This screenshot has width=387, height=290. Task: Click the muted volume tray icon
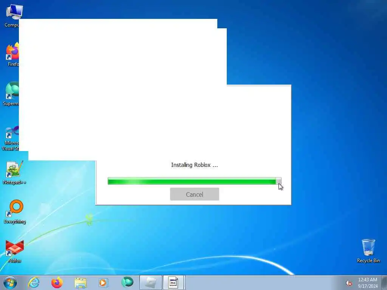pyautogui.click(x=349, y=283)
